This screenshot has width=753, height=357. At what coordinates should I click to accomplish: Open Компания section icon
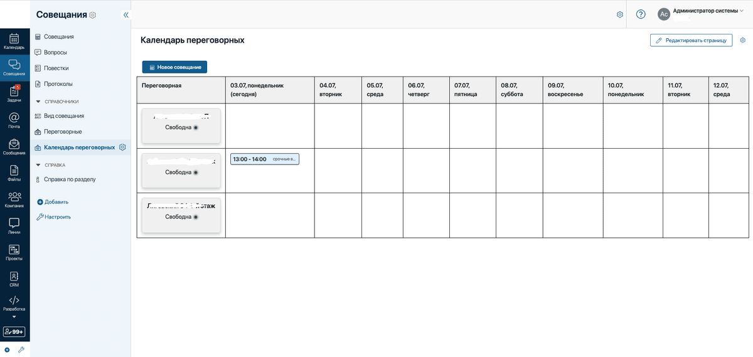point(14,199)
